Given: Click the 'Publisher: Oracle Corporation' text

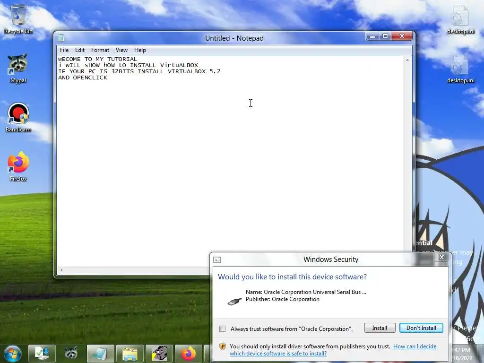Looking at the screenshot, I should [283, 299].
